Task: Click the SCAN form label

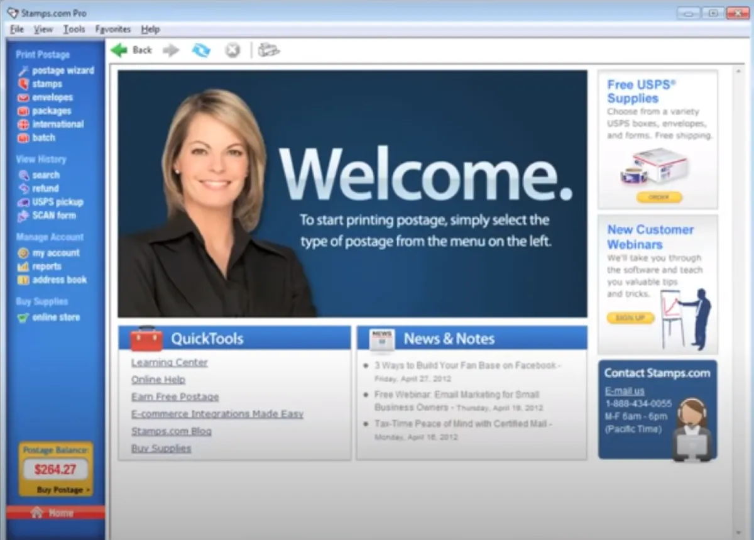Action: (x=54, y=216)
